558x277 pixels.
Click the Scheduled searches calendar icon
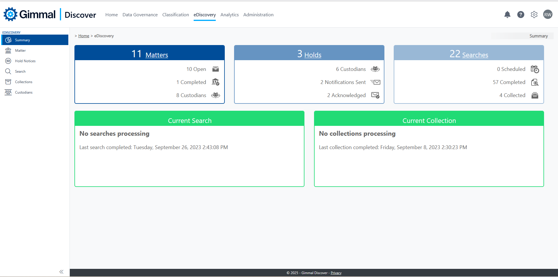pyautogui.click(x=535, y=69)
